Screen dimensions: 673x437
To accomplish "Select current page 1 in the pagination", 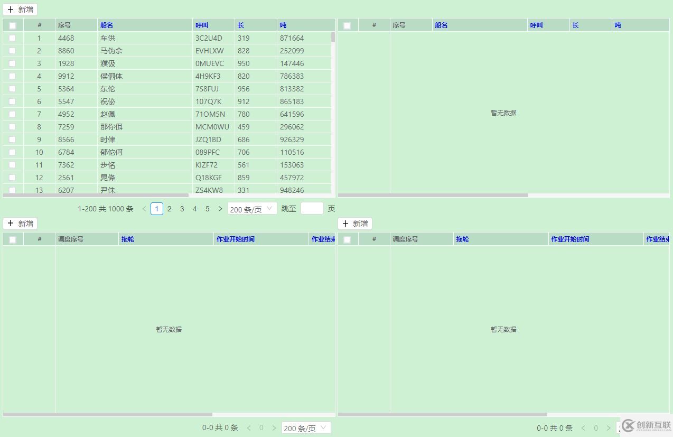I will pyautogui.click(x=157, y=209).
